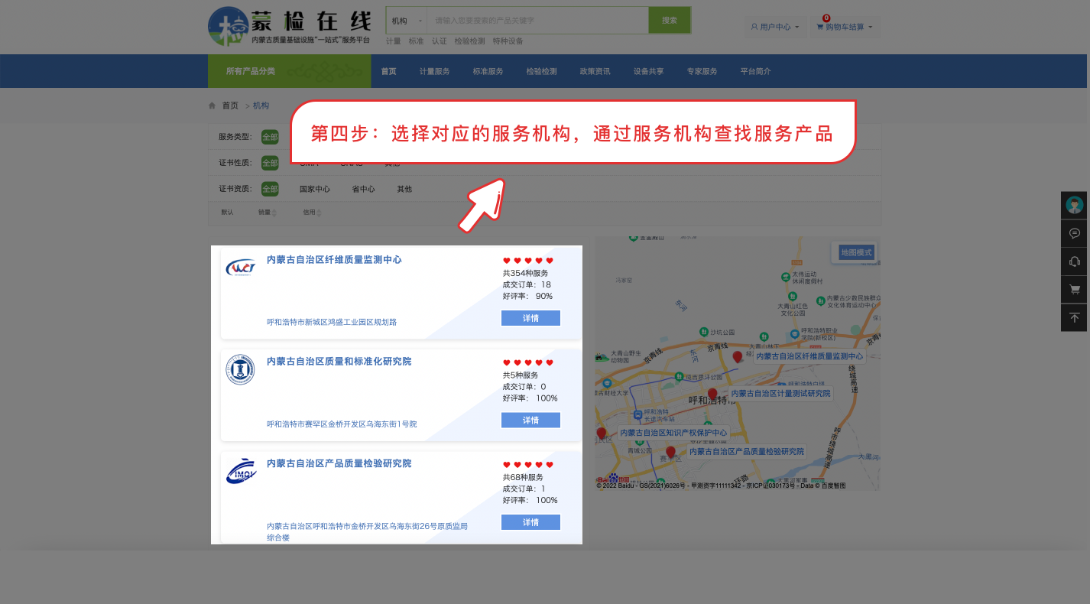The width and height of the screenshot is (1090, 604).
Task: Click the back-to-top sidebar icon
Action: tap(1074, 317)
